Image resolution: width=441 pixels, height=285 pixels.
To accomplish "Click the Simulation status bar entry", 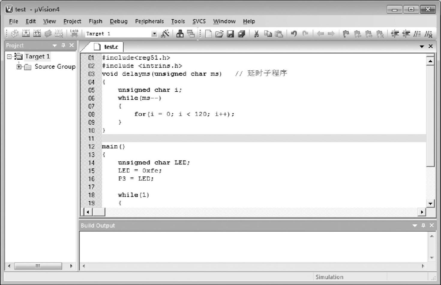I will tap(329, 277).
